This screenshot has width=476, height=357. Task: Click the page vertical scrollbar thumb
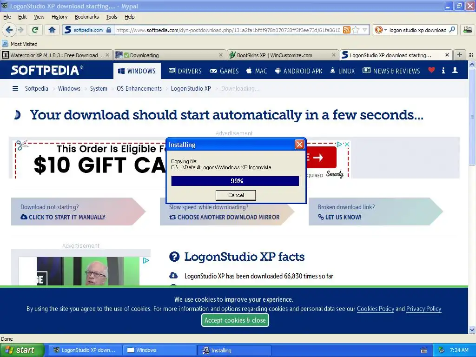[472, 117]
